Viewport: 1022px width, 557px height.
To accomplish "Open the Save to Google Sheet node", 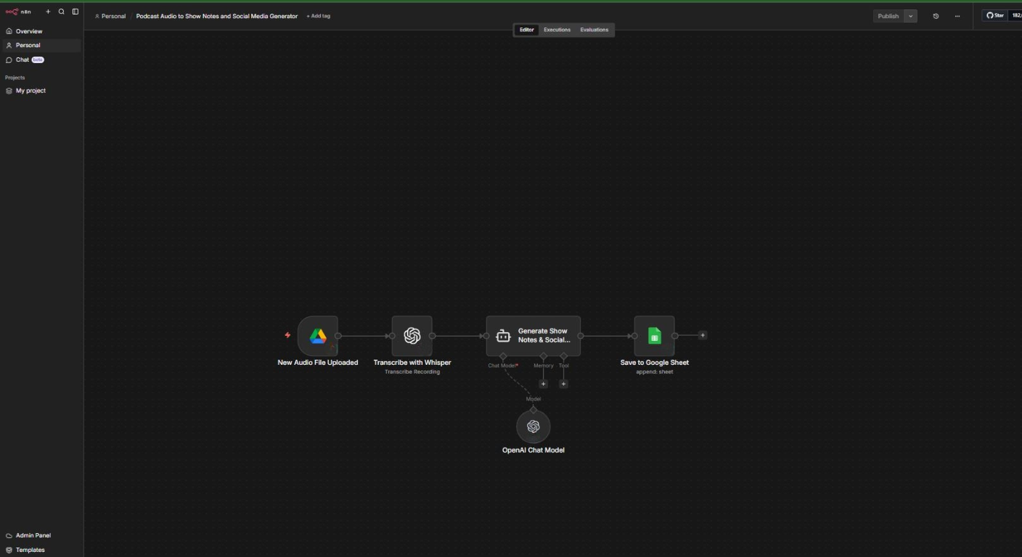I will (654, 335).
